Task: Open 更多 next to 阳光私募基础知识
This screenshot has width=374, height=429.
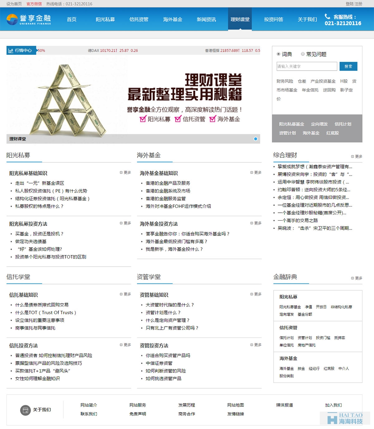Action: pyautogui.click(x=125, y=172)
